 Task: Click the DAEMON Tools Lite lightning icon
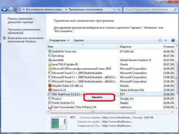coord(50,51)
